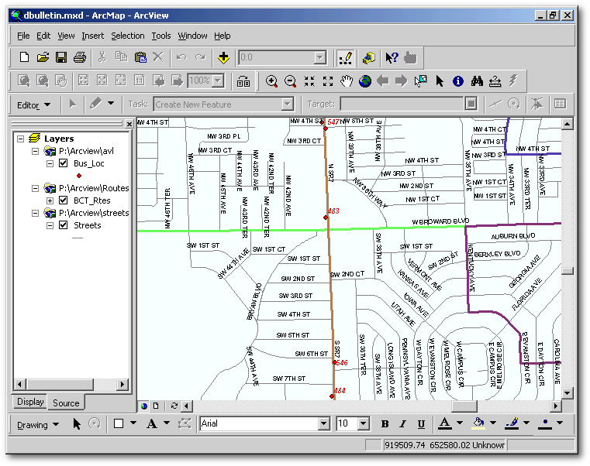Open the Help menu
Viewport: 590px width, 466px height.
223,36
